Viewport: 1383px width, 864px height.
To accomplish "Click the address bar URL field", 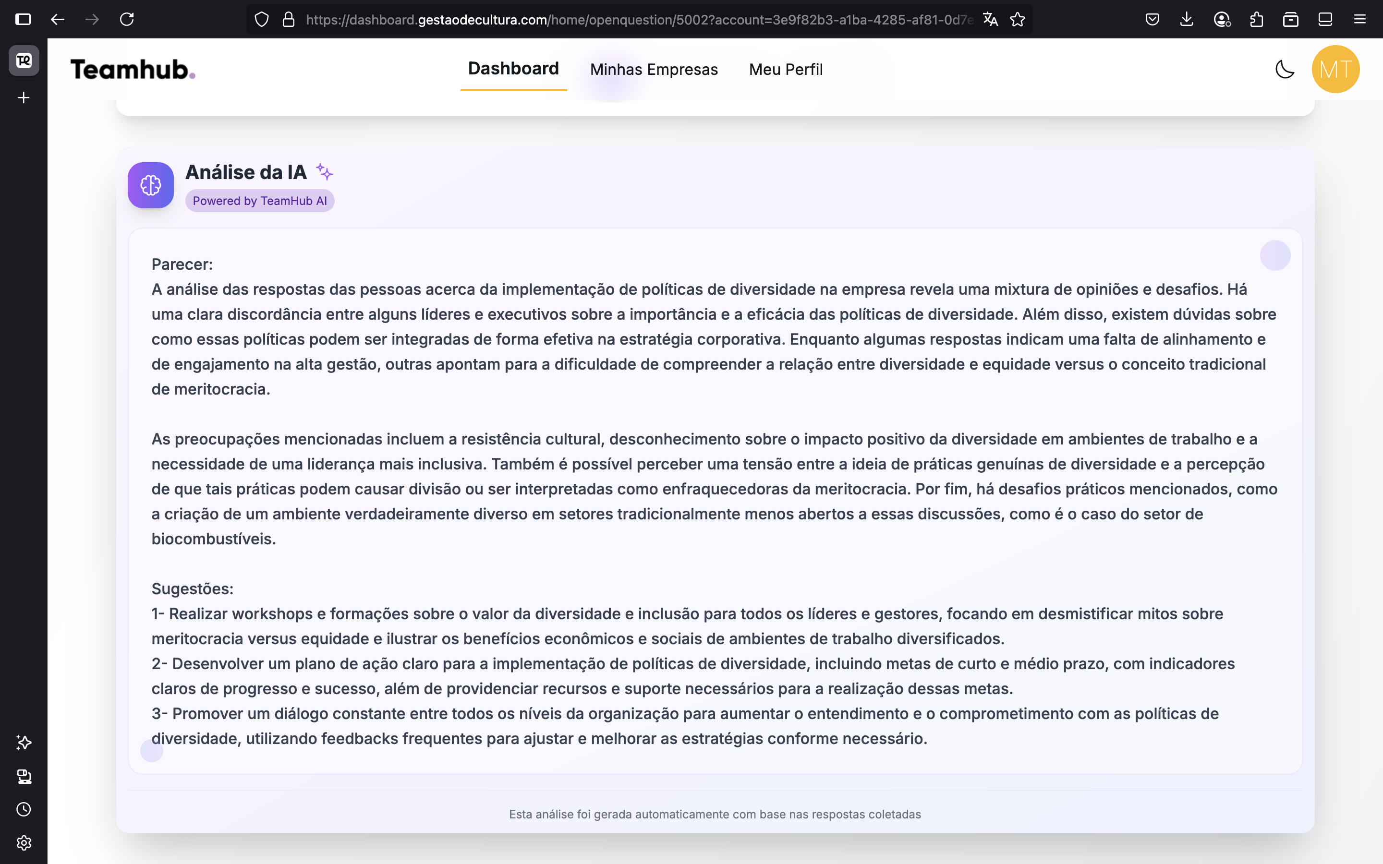I will point(629,19).
